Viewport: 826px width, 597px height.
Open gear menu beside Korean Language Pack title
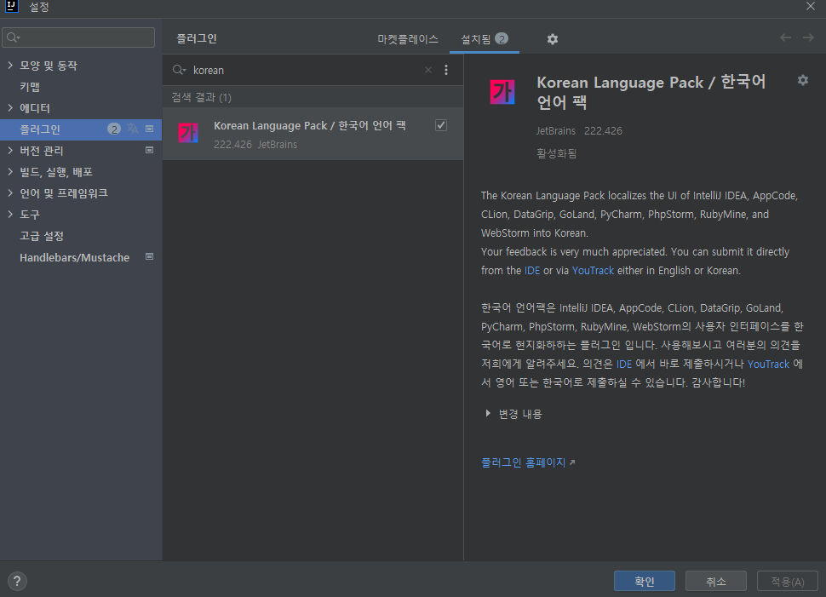pyautogui.click(x=802, y=80)
